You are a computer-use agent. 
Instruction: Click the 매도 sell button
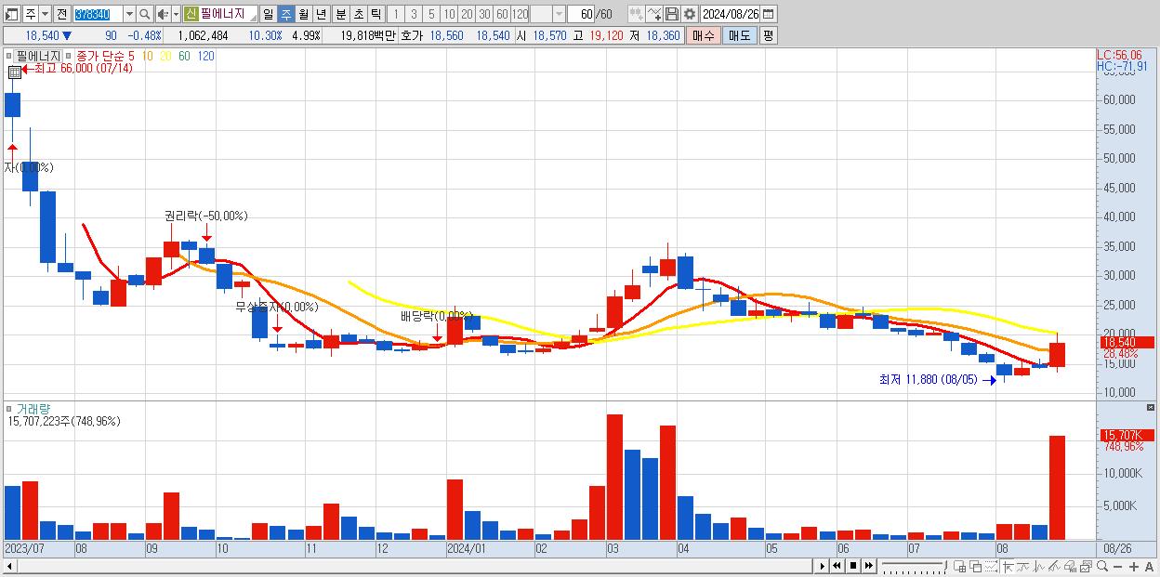739,35
